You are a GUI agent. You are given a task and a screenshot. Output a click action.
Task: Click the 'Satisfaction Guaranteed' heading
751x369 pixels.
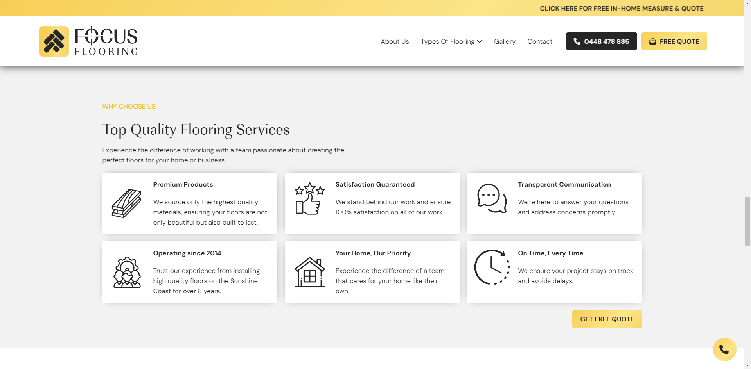375,184
